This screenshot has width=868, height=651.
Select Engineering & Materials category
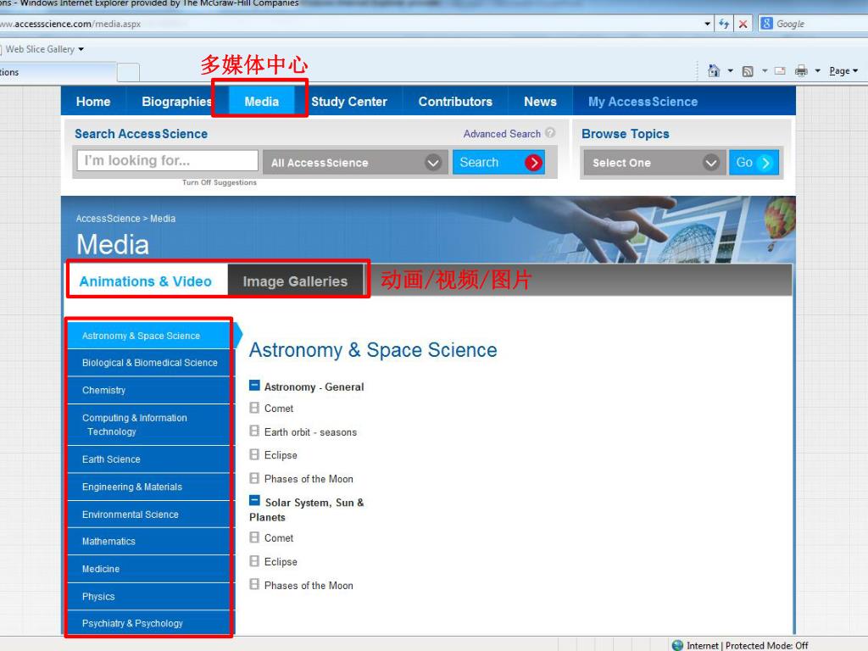[149, 487]
